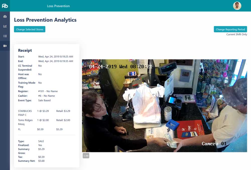This screenshot has width=251, height=170.
Task: Click the Sale Based event type value
Action: point(44,101)
